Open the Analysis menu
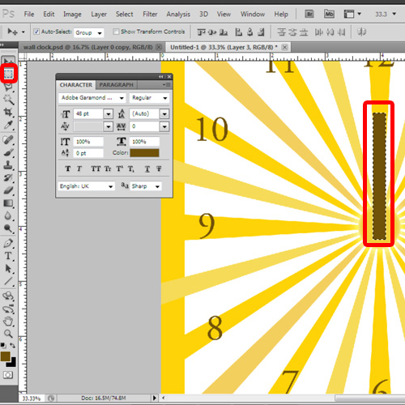 tap(178, 14)
